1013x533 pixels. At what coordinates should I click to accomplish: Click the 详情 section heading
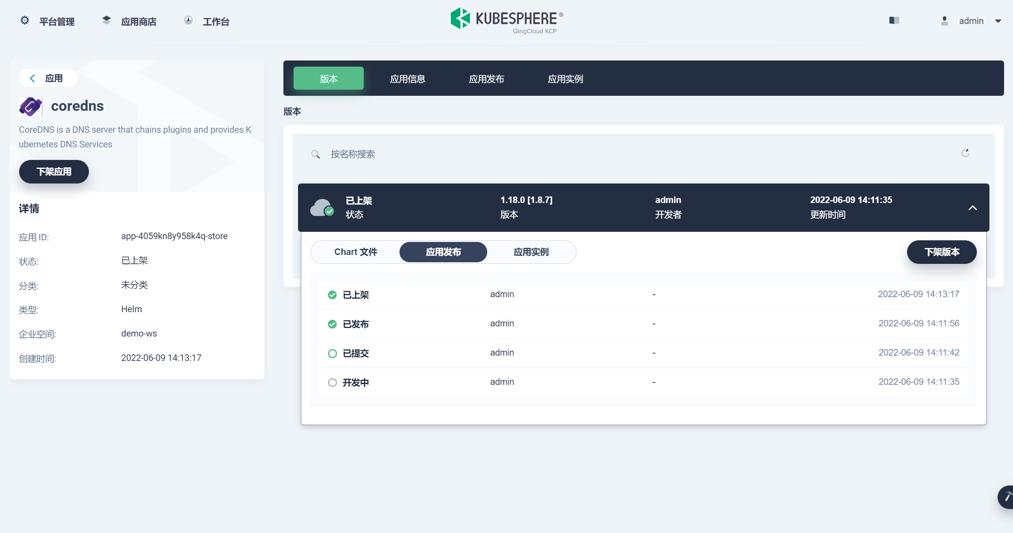point(29,209)
